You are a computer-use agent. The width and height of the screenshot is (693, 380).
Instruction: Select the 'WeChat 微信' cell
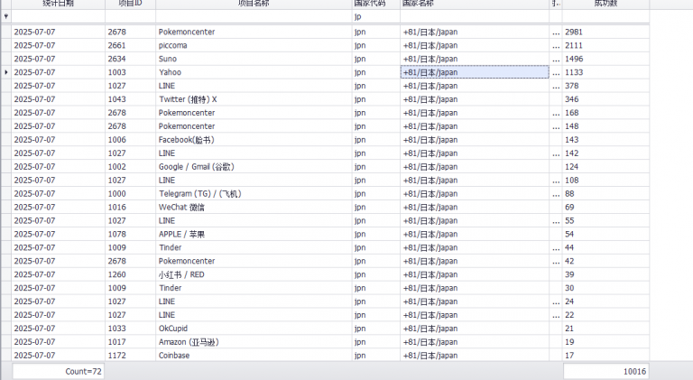point(254,207)
